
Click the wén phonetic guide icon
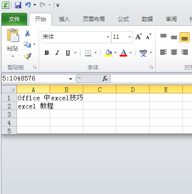(143, 53)
